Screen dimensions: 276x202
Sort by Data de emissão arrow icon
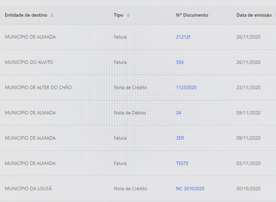point(275,15)
